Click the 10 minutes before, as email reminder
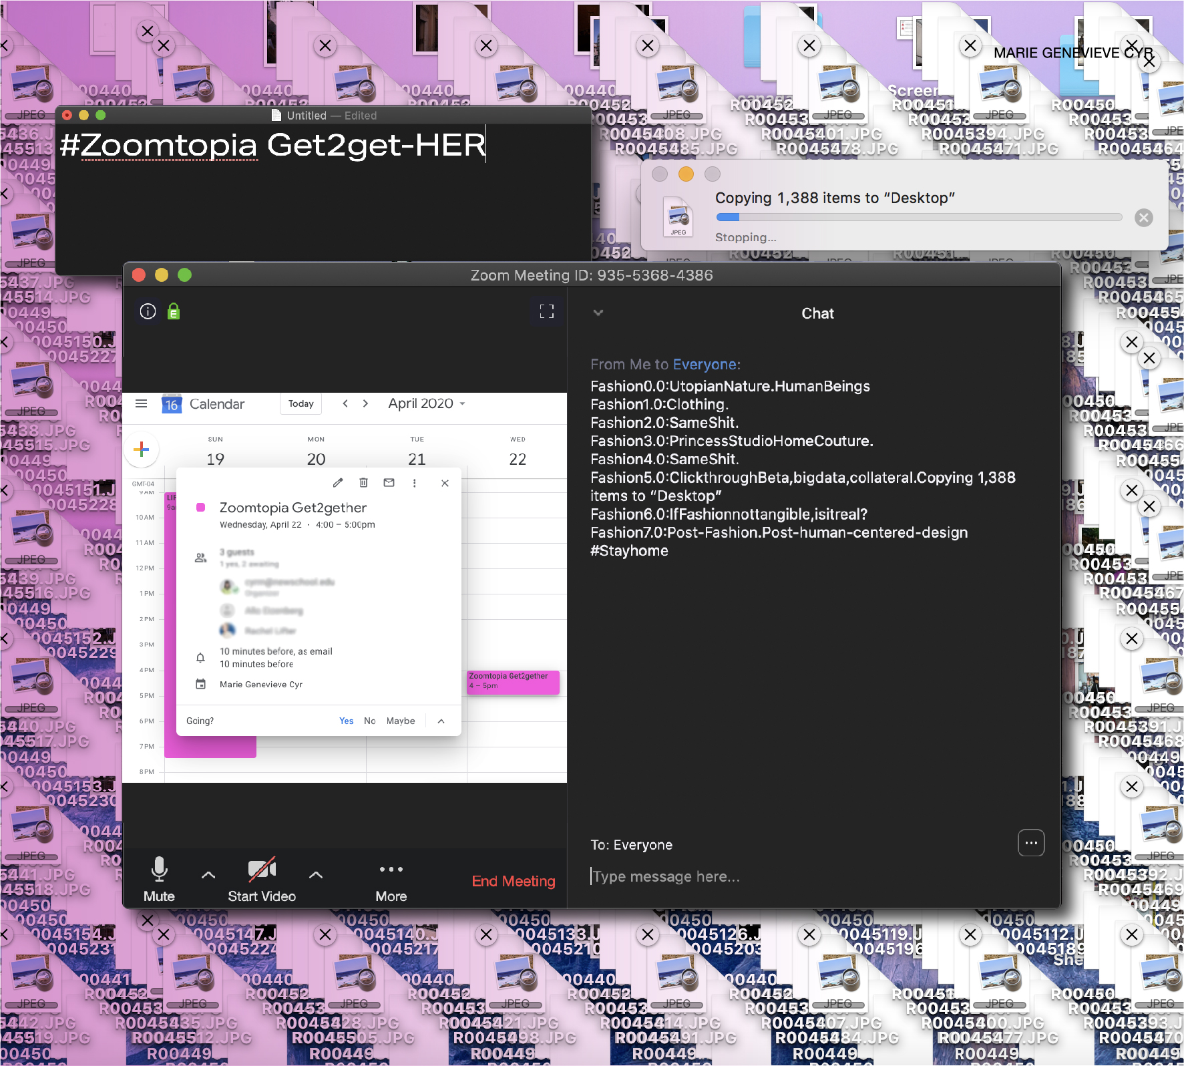 (x=276, y=651)
